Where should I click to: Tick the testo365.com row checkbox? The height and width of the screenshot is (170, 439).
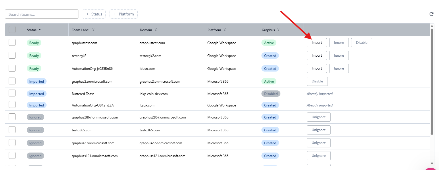tap(12, 130)
